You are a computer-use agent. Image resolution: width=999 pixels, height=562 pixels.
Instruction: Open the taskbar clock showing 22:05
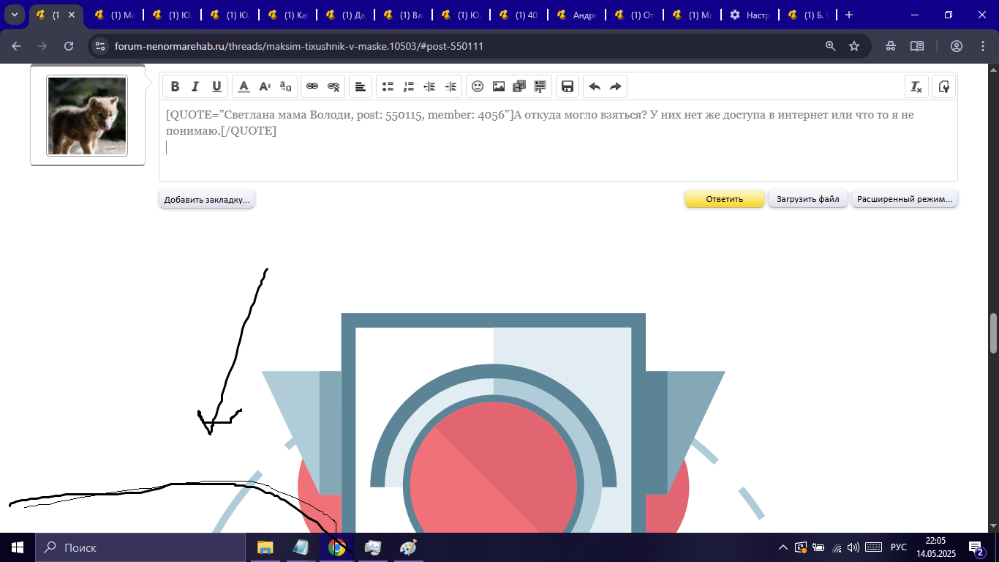click(935, 547)
